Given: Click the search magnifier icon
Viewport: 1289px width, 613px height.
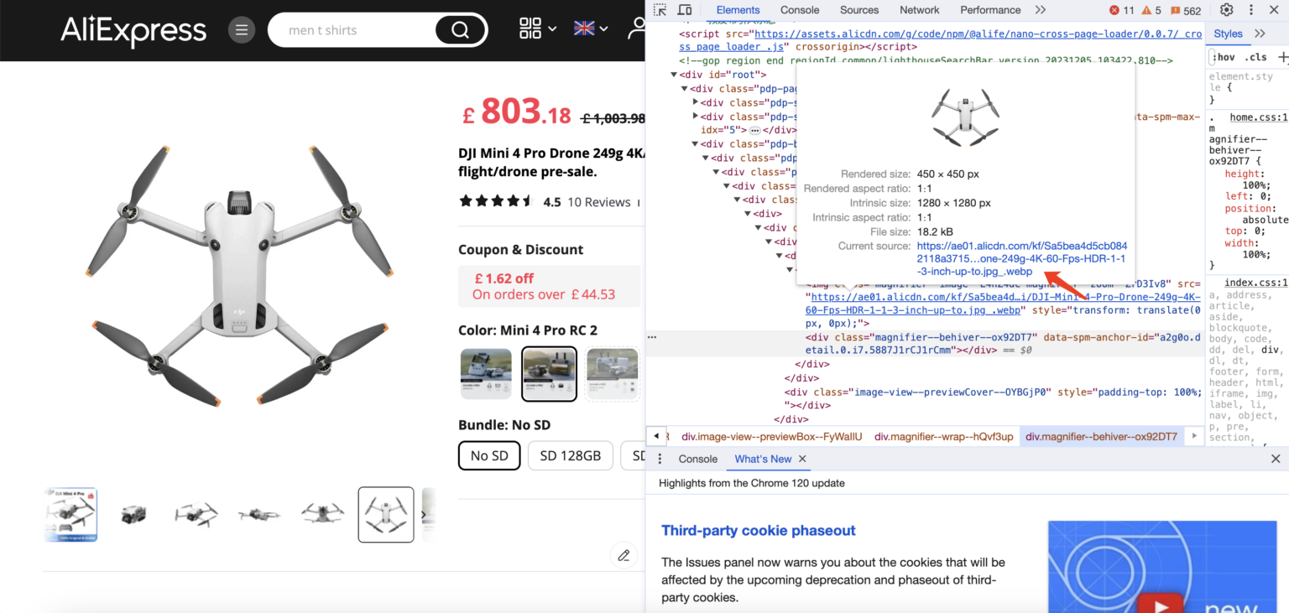Looking at the screenshot, I should pos(460,29).
